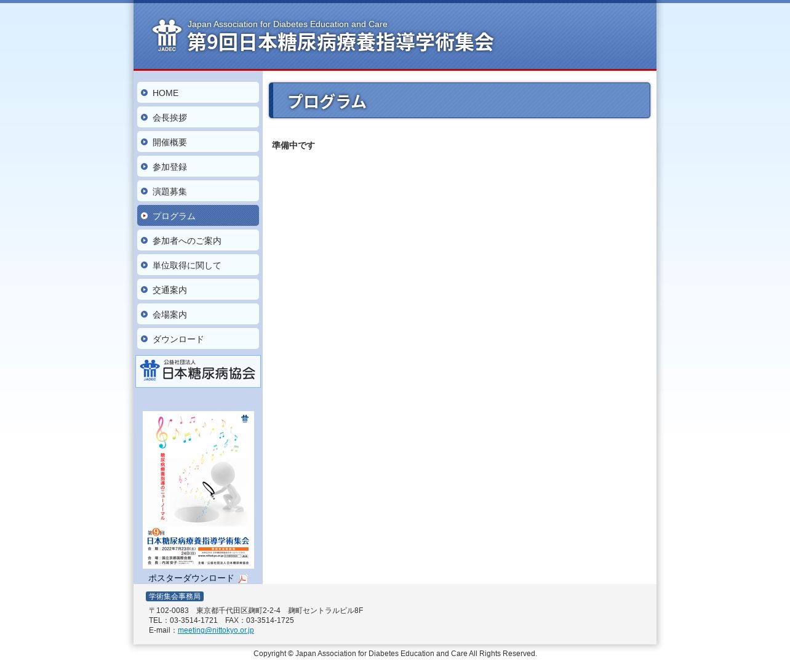Screen dimensions: 790x669
Task: Click the bullet icon beside 参加登録
Action: point(144,166)
